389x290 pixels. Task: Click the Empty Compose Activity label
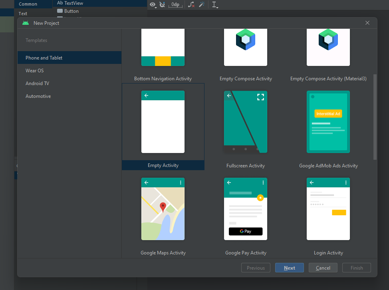tap(246, 79)
